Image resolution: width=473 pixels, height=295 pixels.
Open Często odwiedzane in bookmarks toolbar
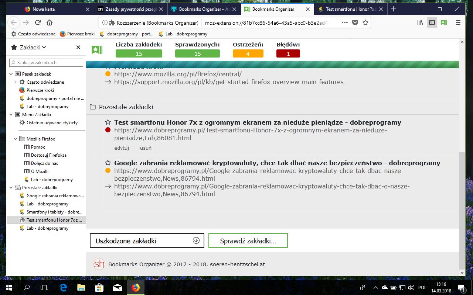(33, 34)
